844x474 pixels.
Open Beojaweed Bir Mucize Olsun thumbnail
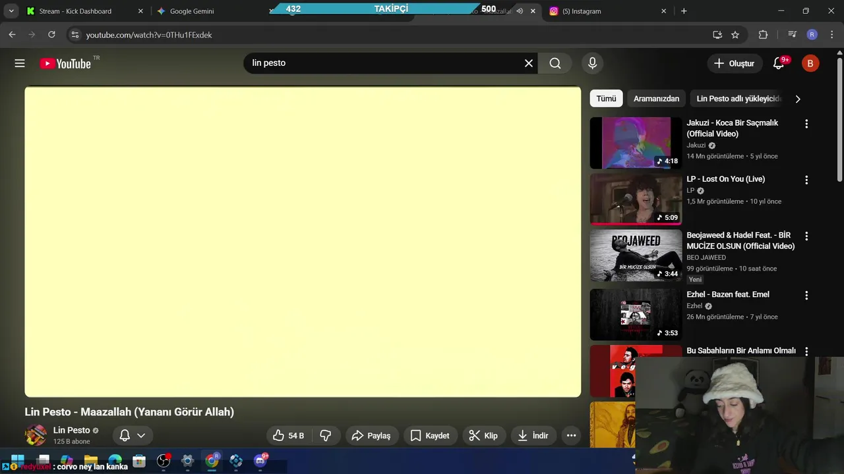[636, 255]
